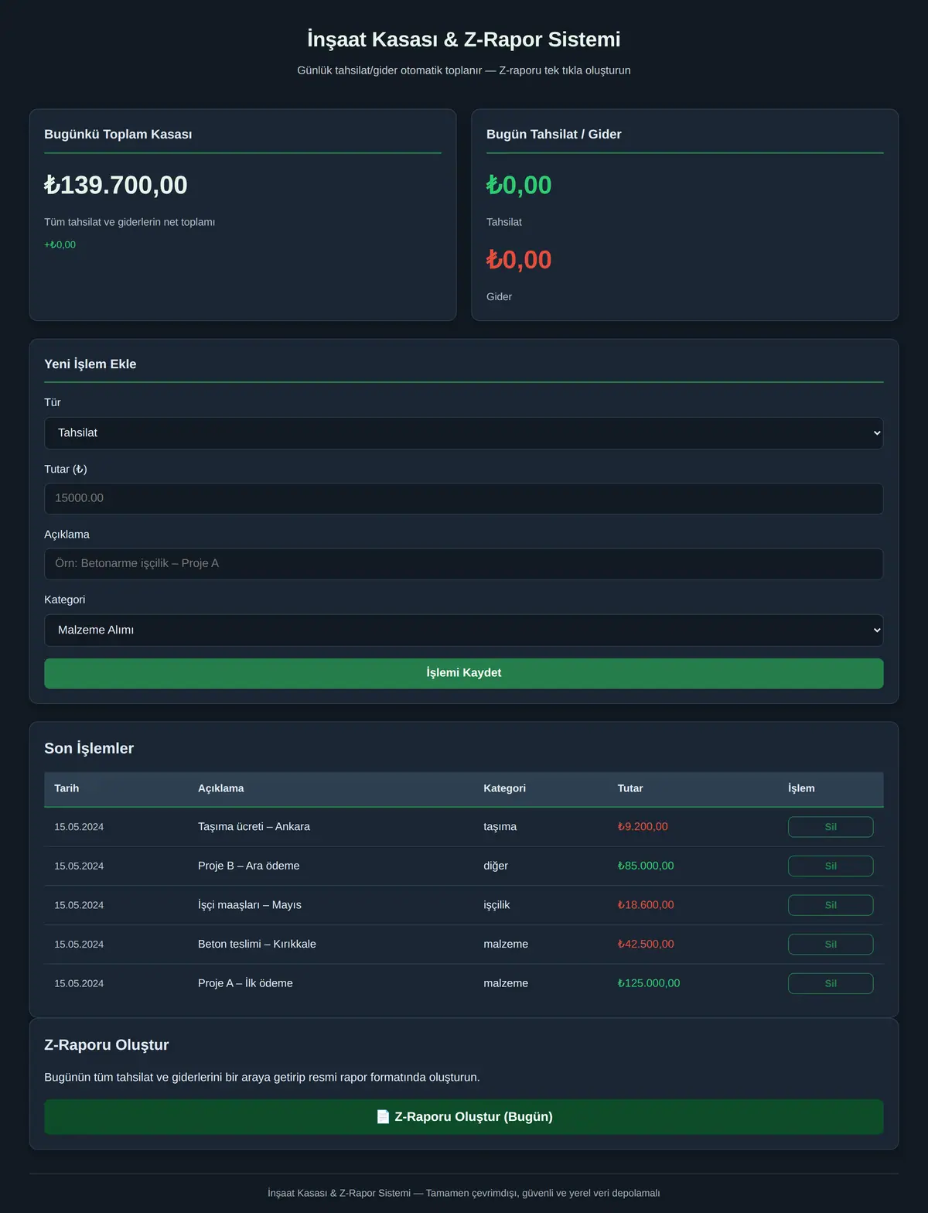The width and height of the screenshot is (928, 1213).
Task: Focus the Tutar amount input field
Action: 463,498
